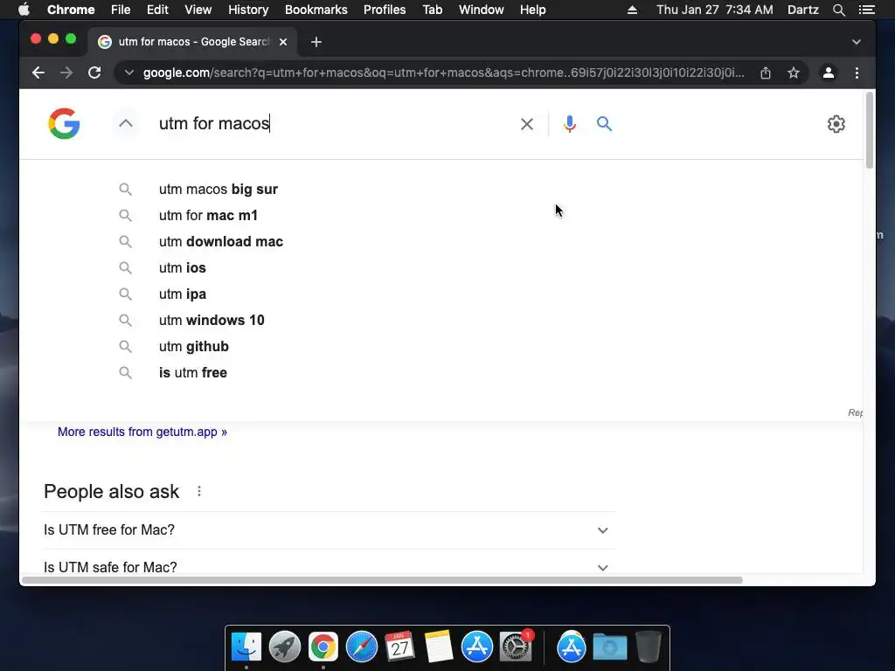Open Launchpad from the Dock
895x671 pixels.
coord(285,647)
